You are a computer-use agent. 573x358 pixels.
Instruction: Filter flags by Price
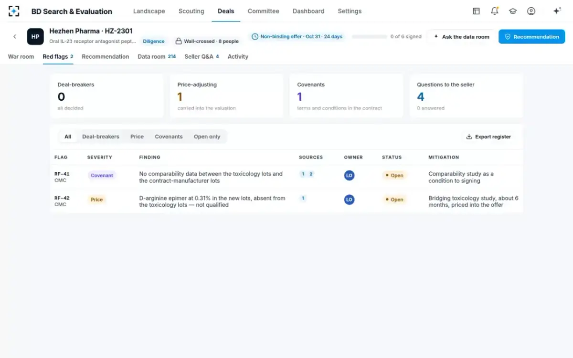(x=137, y=137)
